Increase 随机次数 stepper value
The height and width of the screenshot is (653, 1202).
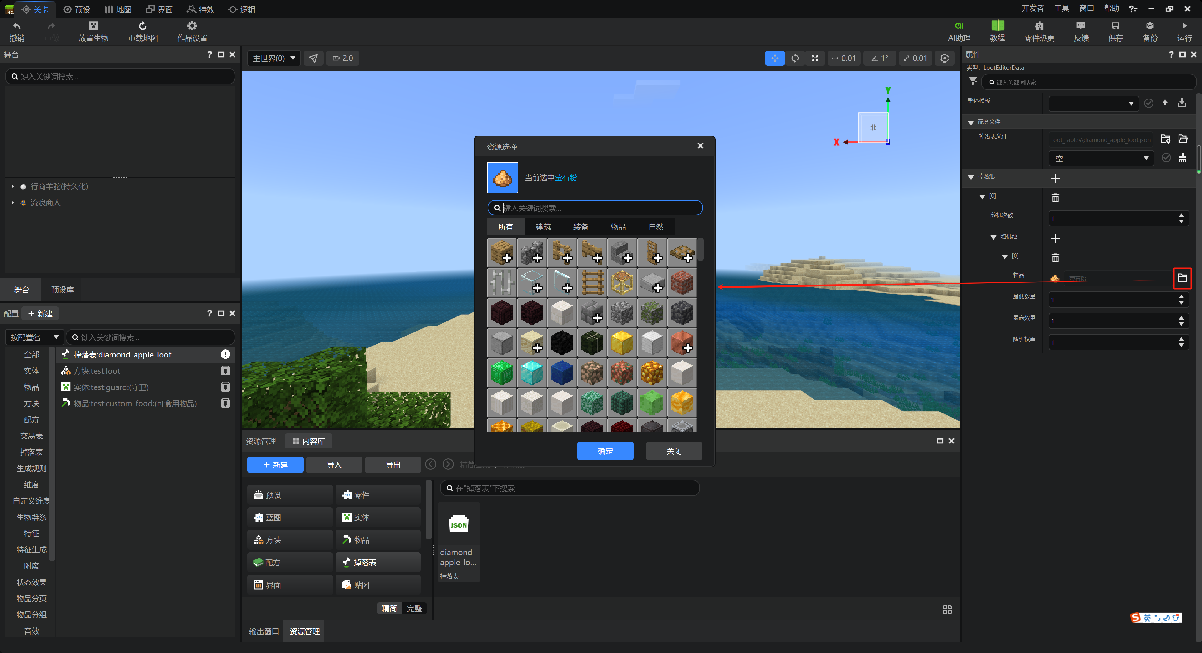point(1181,215)
